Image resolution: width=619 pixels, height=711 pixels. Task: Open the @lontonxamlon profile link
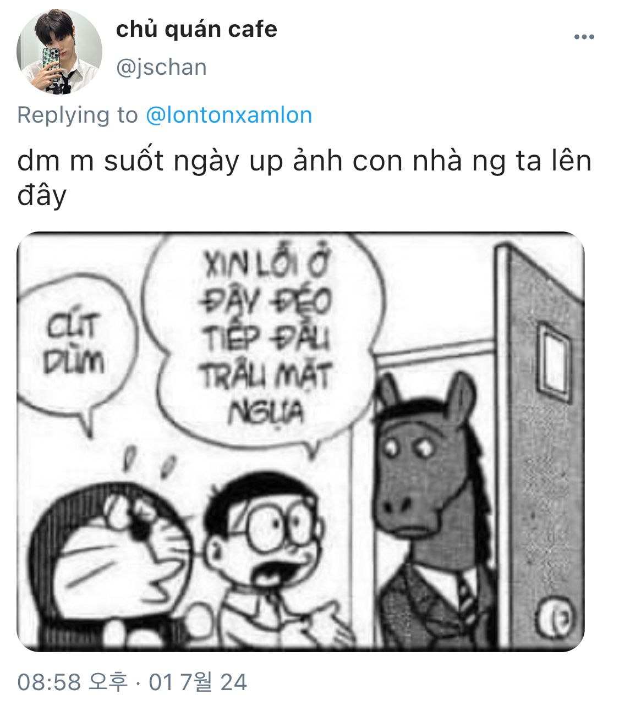(229, 115)
